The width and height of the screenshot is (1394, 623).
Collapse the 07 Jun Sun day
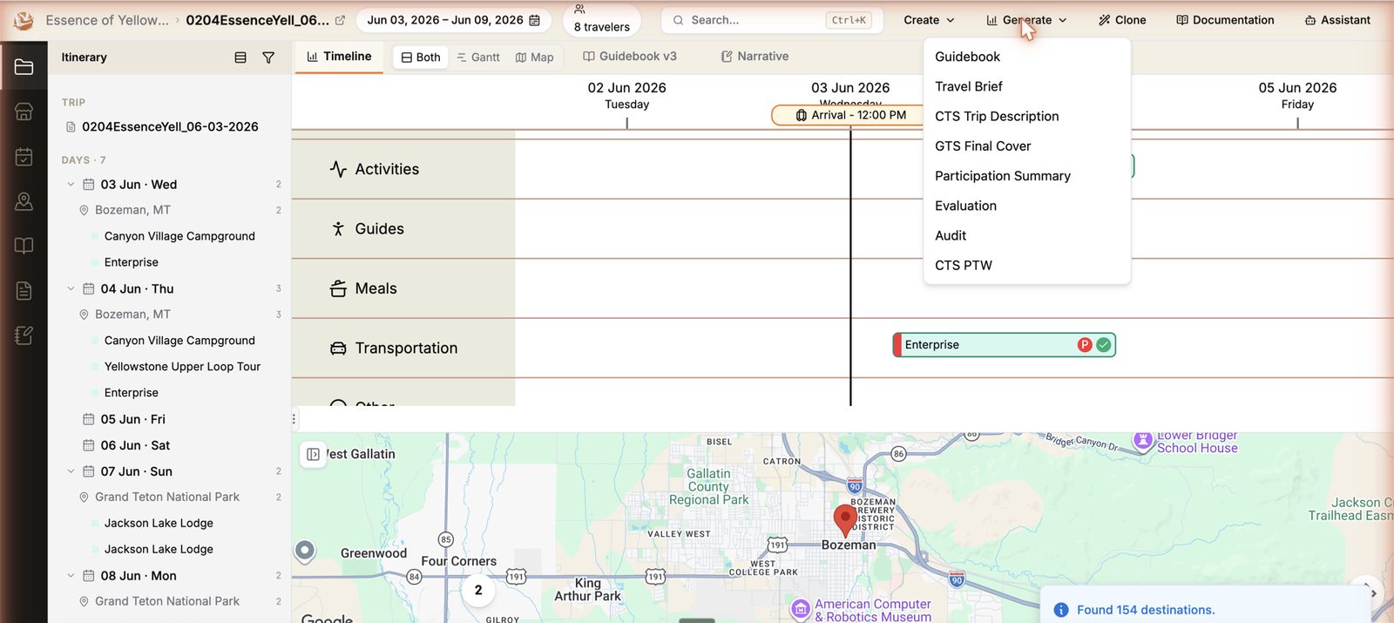point(71,471)
